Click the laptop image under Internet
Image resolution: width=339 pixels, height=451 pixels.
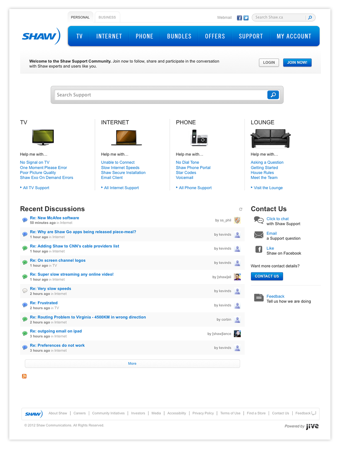pos(126,138)
